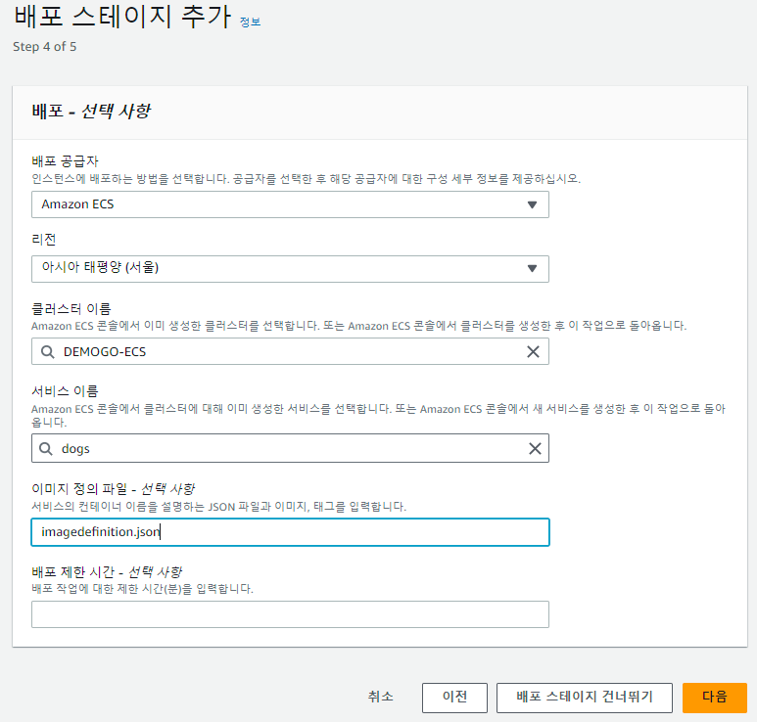
Task: Click the 리전 label
Action: tap(44, 240)
